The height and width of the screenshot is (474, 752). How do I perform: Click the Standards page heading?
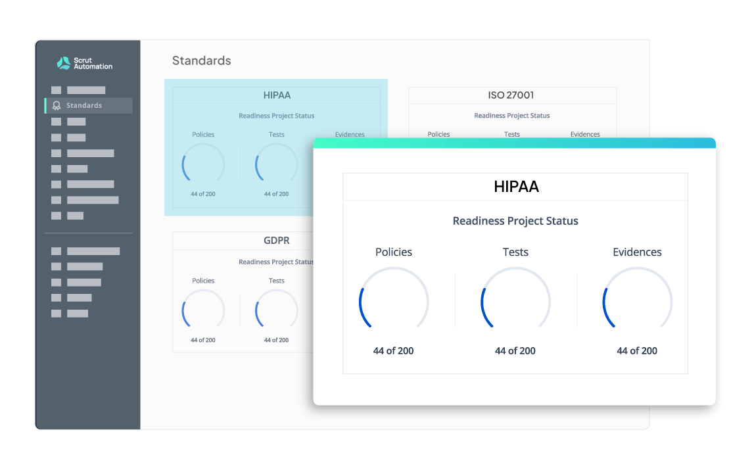click(201, 60)
